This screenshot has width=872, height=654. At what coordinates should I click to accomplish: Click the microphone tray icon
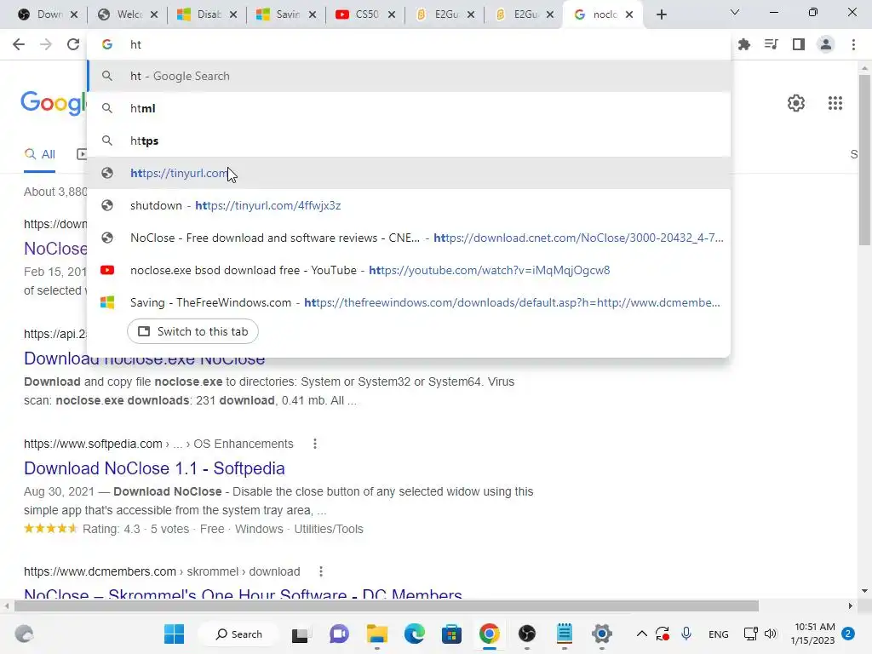[x=686, y=634]
